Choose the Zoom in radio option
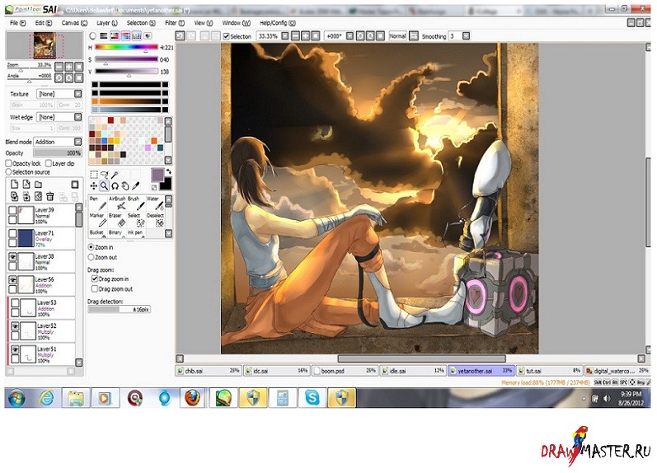 tap(91, 247)
